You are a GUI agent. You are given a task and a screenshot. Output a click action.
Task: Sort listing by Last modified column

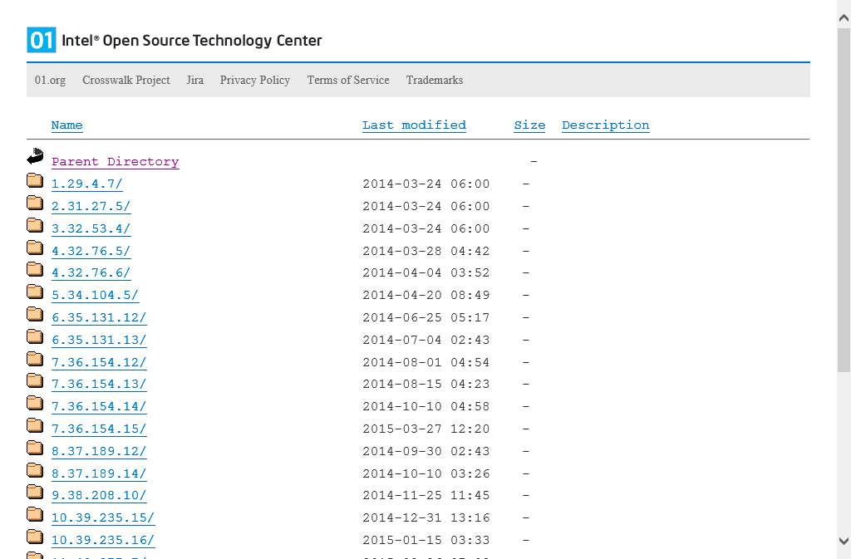click(414, 125)
